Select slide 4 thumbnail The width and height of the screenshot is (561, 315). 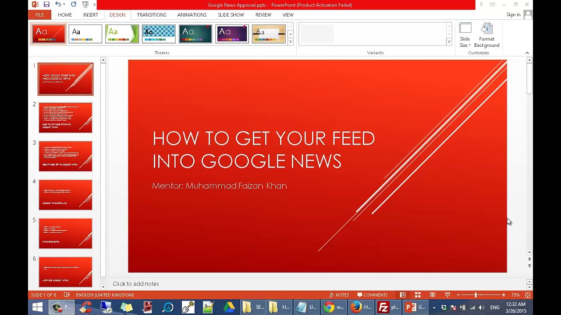click(x=65, y=195)
